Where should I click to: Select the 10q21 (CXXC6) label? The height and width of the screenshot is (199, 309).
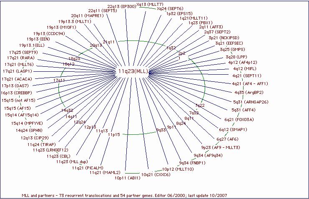(x=156, y=174)
